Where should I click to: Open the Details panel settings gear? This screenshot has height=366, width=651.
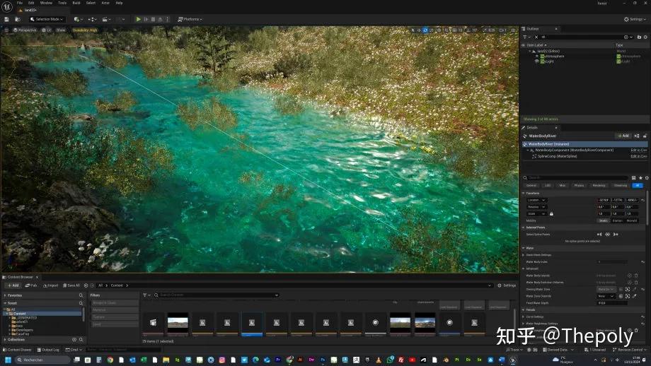point(647,178)
